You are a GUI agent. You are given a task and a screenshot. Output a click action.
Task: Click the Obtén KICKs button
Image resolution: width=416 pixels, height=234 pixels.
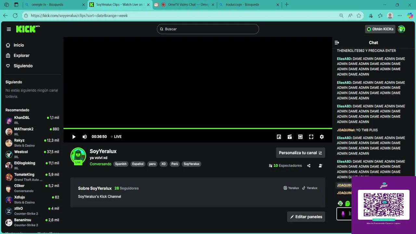(380, 29)
